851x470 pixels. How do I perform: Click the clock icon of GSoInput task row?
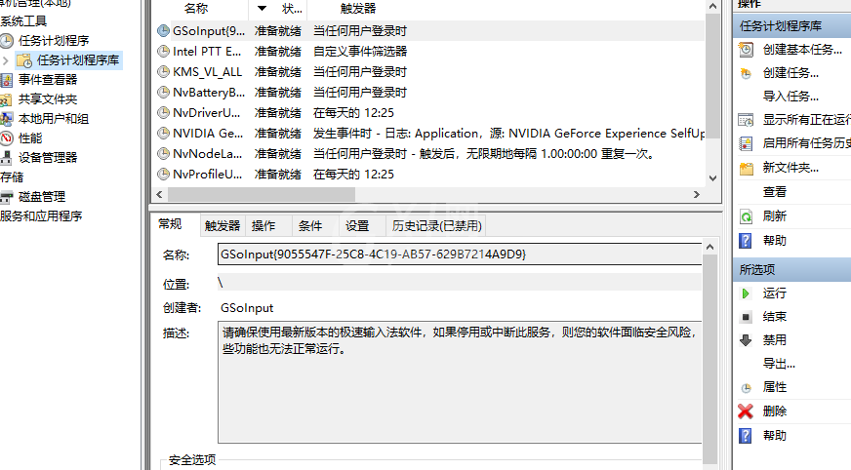coord(163,31)
